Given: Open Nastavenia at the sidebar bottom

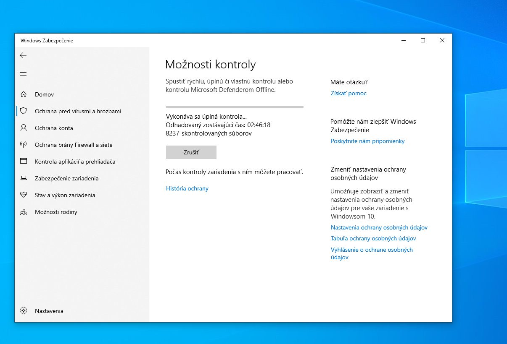Looking at the screenshot, I should click(x=82, y=311).
